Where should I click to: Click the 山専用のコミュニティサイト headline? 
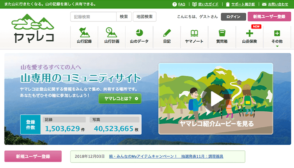click(81, 78)
